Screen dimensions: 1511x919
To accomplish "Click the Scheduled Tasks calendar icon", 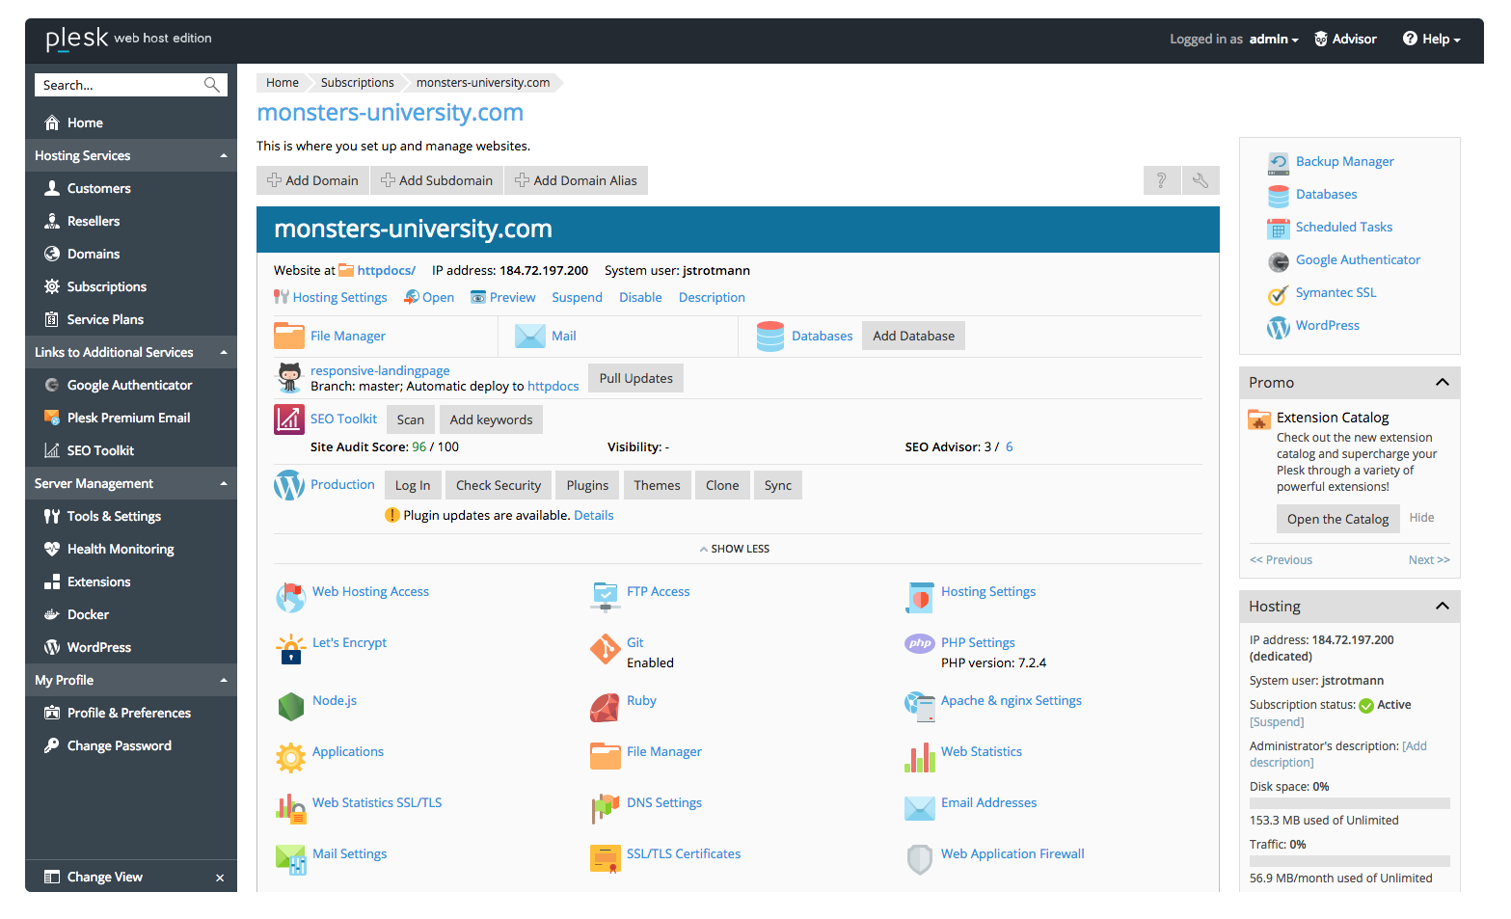I will coord(1279,228).
